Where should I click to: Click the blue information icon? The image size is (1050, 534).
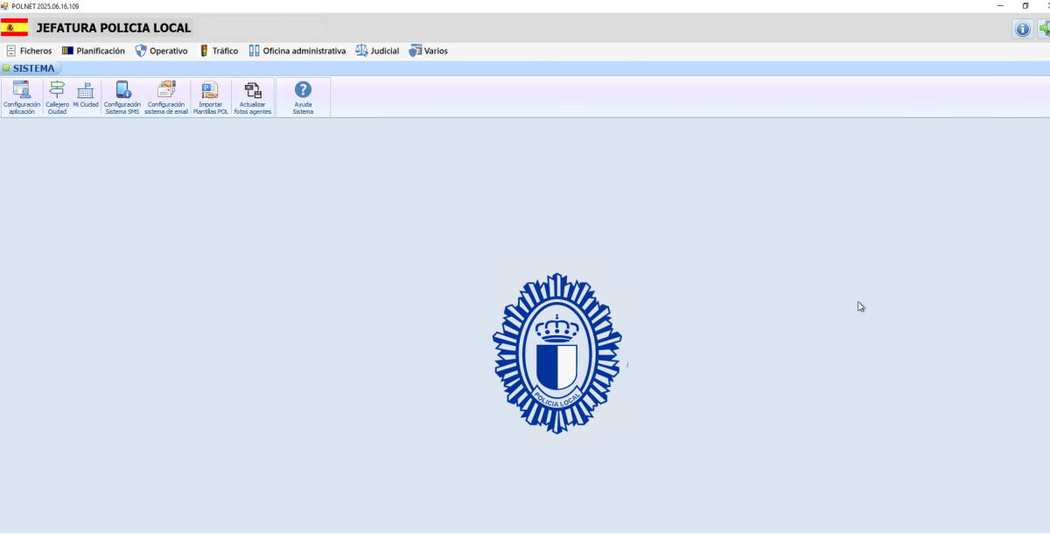pos(1022,29)
